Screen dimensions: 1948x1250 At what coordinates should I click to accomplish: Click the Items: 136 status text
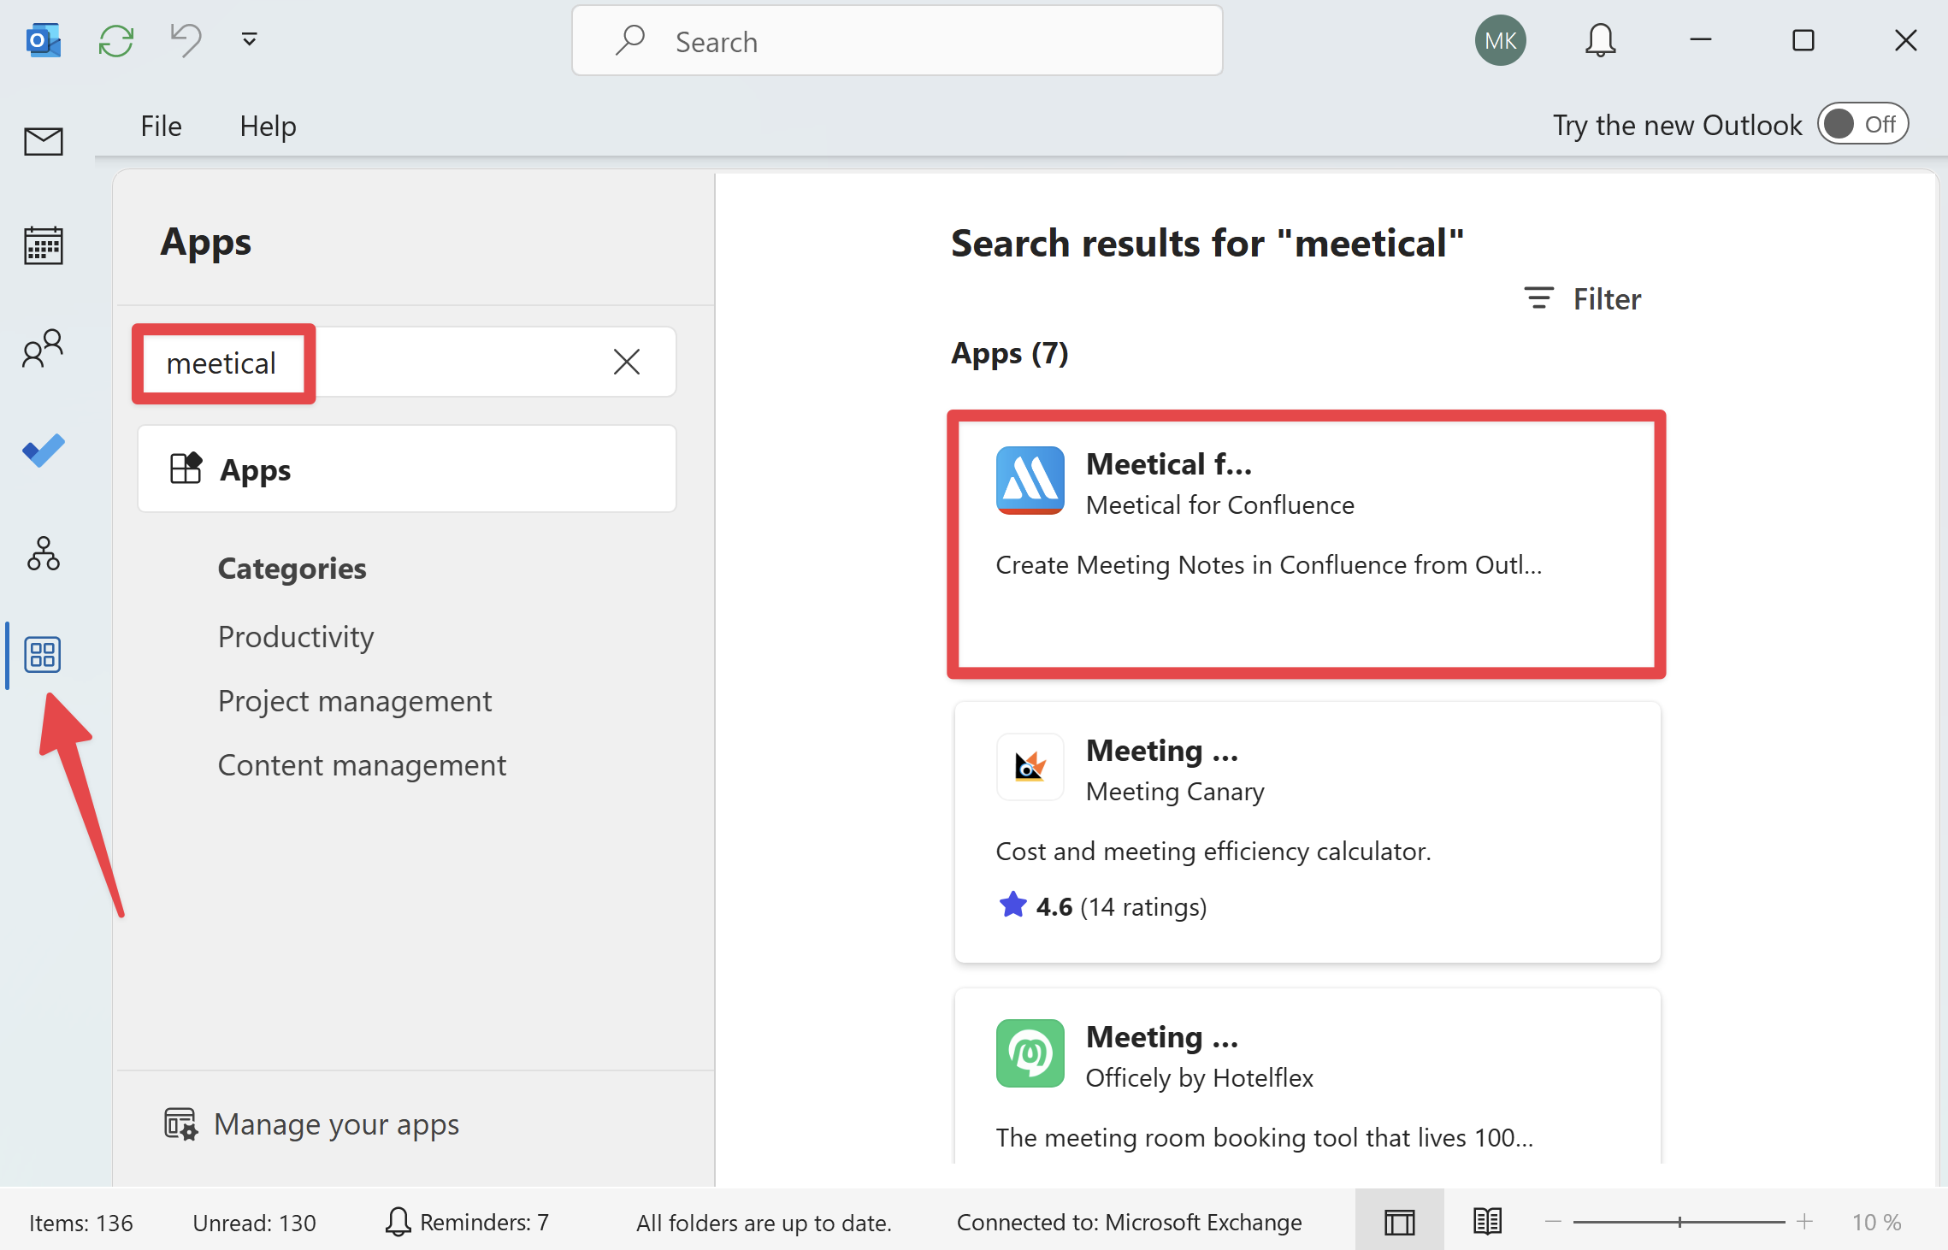(x=81, y=1223)
